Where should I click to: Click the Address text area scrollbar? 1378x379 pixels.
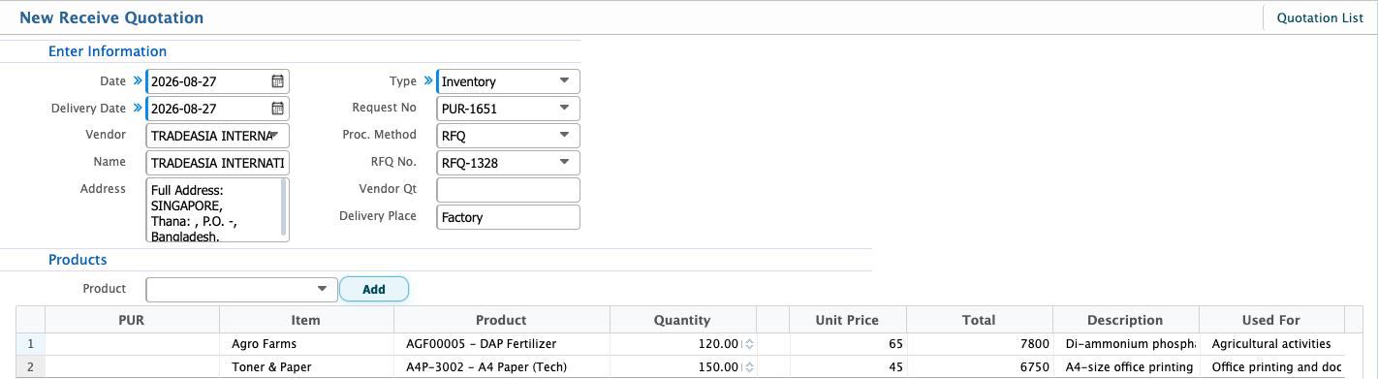point(284,207)
